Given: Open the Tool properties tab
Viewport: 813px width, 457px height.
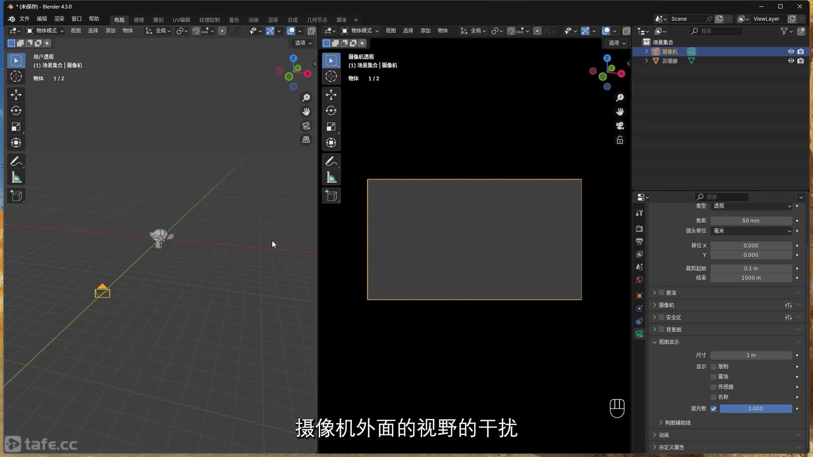Looking at the screenshot, I should [639, 213].
